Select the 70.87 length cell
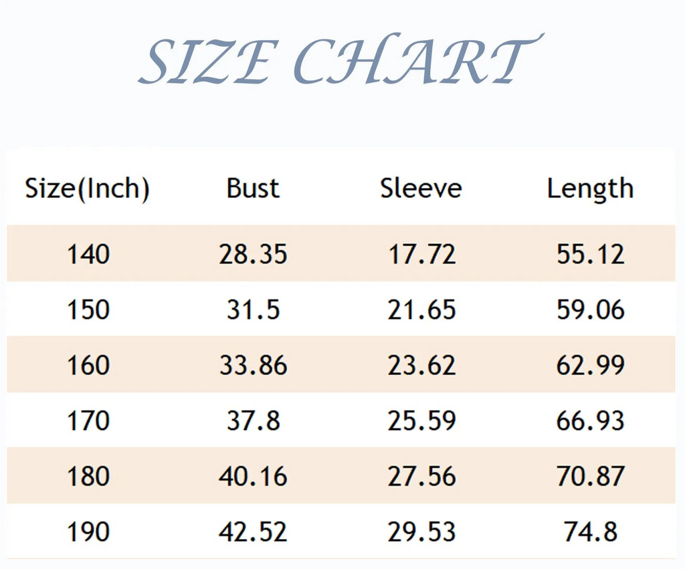This screenshot has height=569, width=685. (x=590, y=476)
